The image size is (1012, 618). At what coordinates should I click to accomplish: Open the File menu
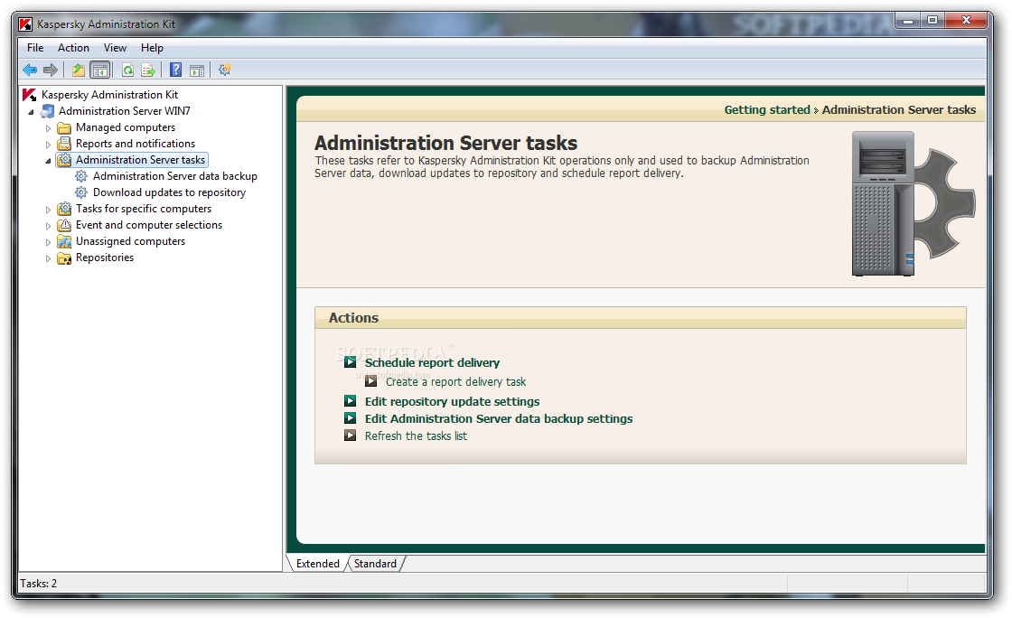coord(35,48)
